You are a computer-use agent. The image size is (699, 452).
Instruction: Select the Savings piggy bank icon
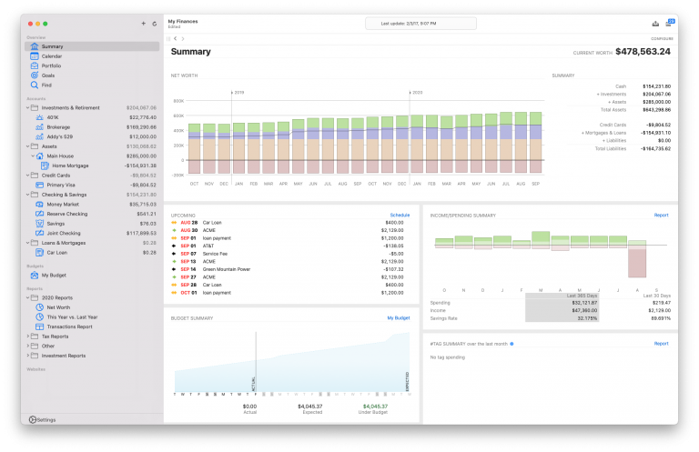(x=40, y=224)
